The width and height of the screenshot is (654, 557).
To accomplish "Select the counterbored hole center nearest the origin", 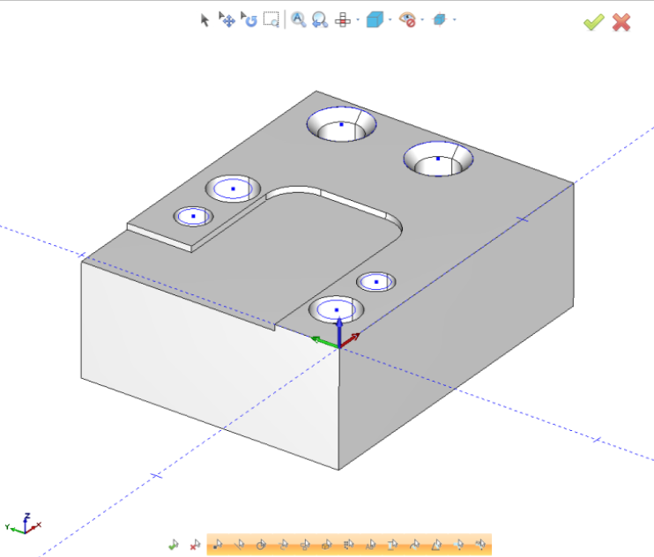I will point(337,309).
